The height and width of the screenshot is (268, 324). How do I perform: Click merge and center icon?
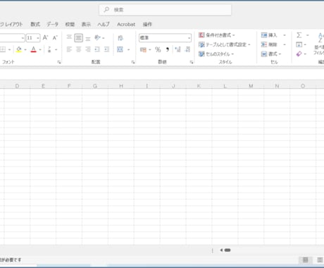tap(120, 49)
